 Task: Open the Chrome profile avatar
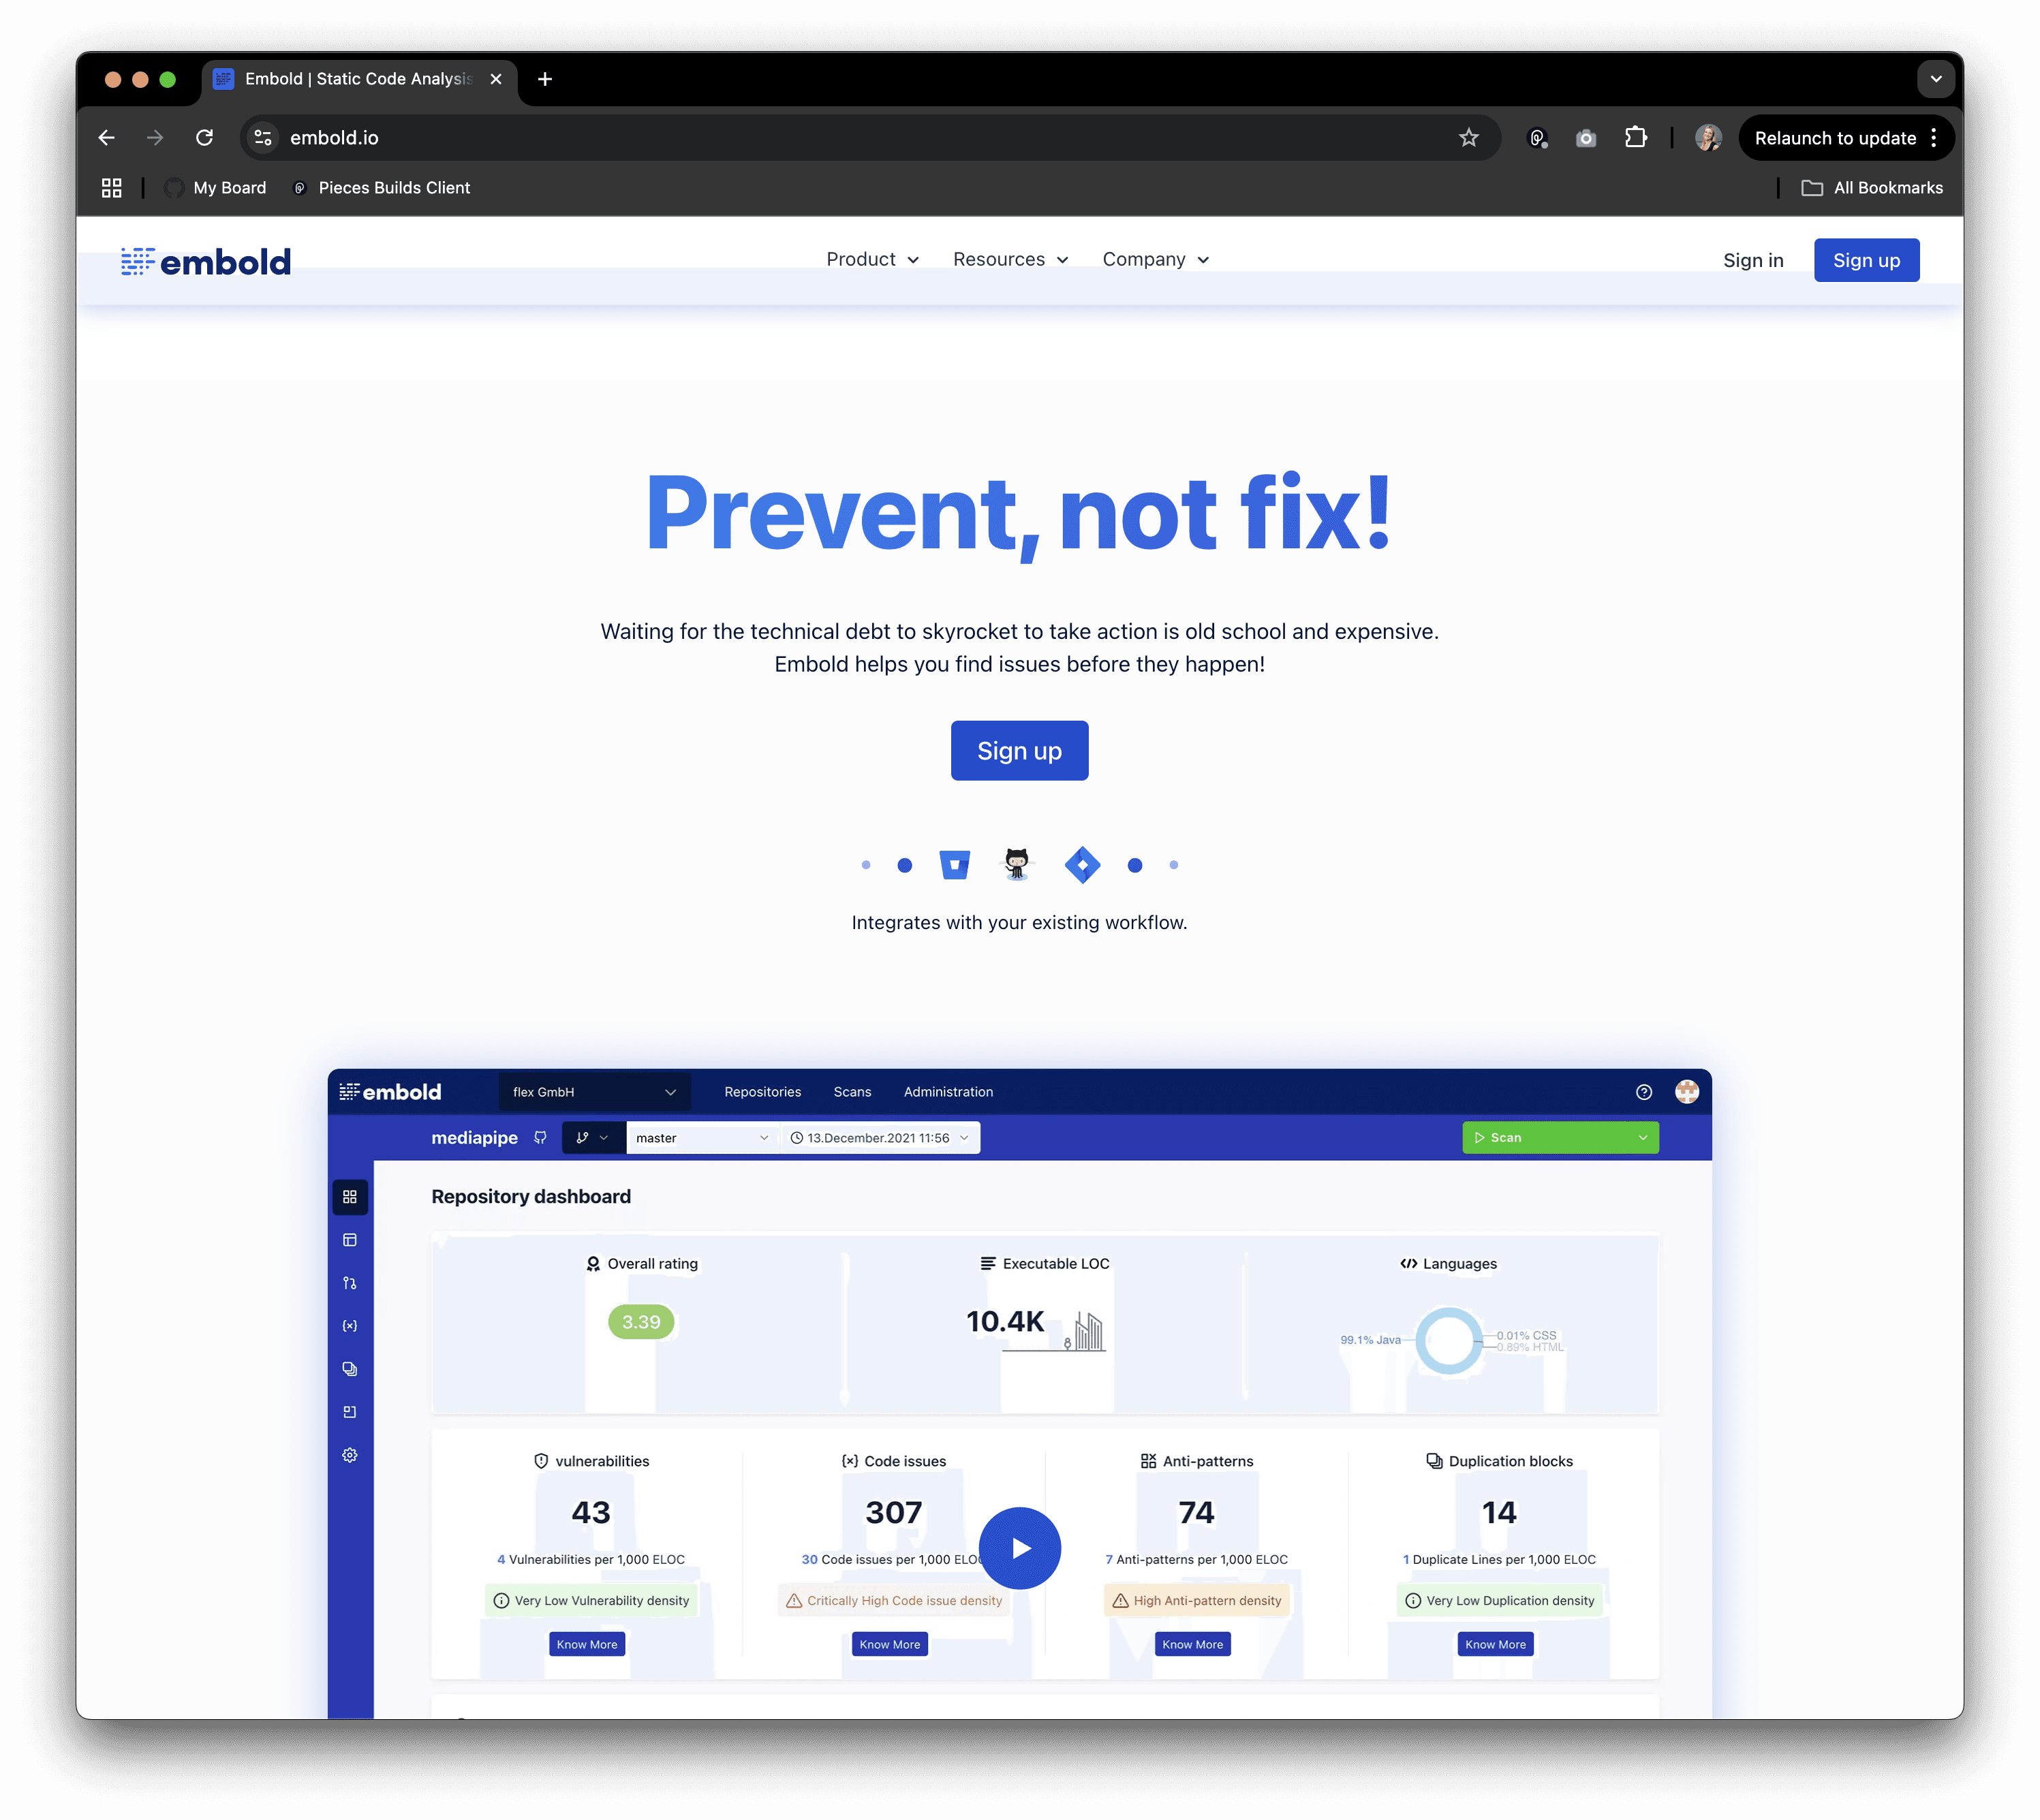coord(1708,138)
